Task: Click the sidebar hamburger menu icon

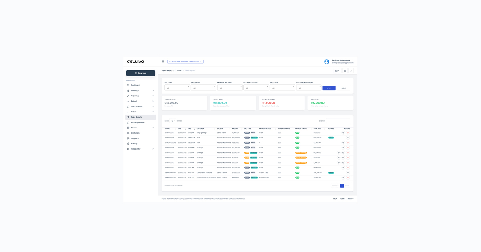Action: (x=163, y=62)
